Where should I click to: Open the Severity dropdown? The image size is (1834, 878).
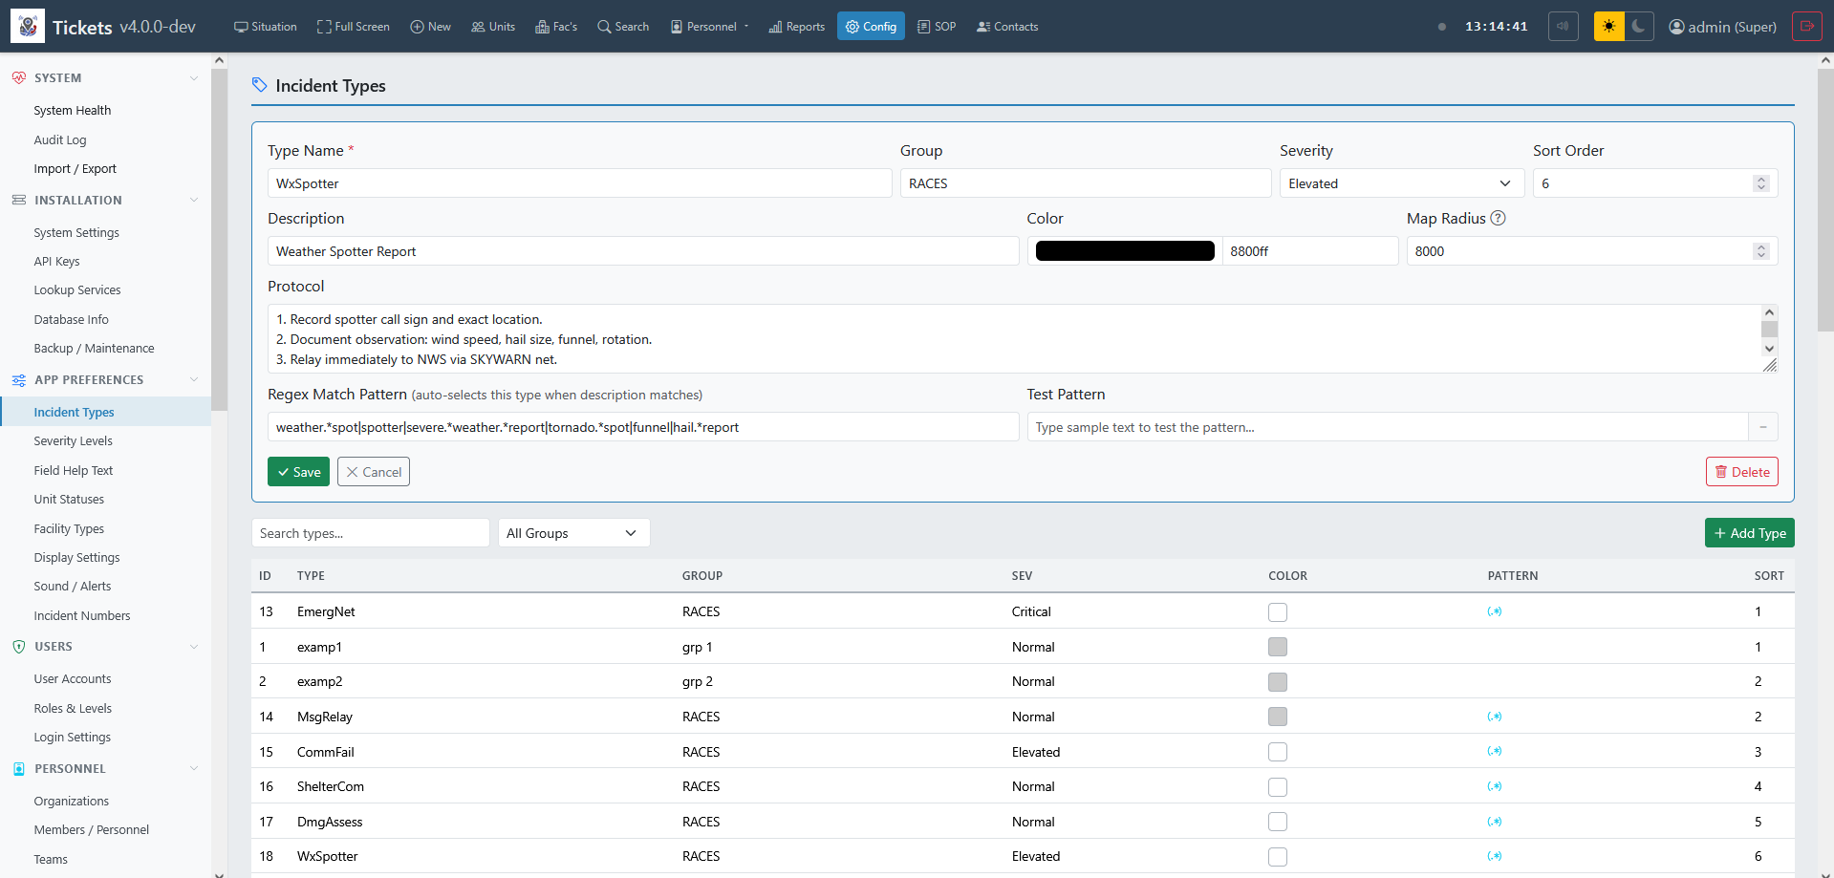coord(1400,183)
